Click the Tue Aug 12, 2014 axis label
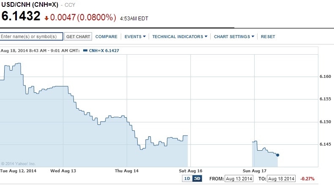Screen dimensions: 334x185 tap(19, 171)
